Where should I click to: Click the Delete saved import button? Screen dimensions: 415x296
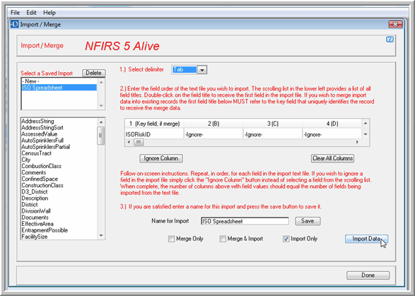click(94, 73)
